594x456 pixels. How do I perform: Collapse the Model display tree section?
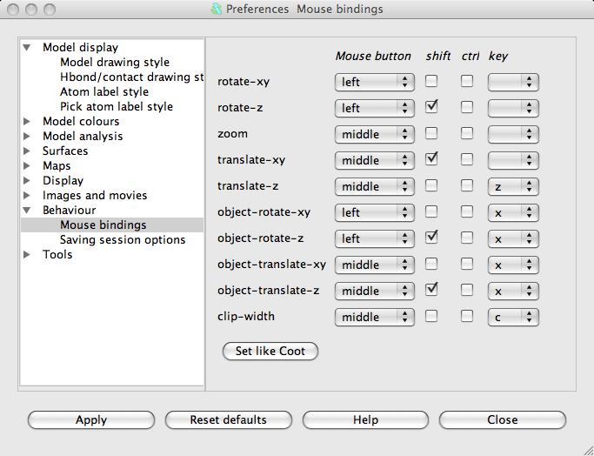click(27, 48)
